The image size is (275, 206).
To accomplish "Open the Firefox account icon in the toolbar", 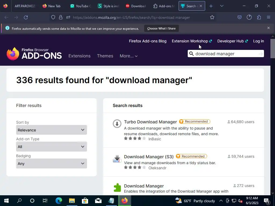I will [x=249, y=17].
